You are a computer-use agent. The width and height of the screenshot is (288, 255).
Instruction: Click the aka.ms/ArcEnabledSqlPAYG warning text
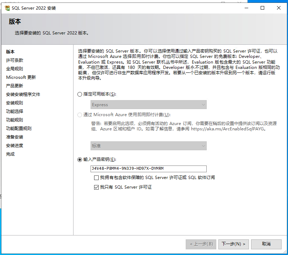pyautogui.click(x=184, y=126)
